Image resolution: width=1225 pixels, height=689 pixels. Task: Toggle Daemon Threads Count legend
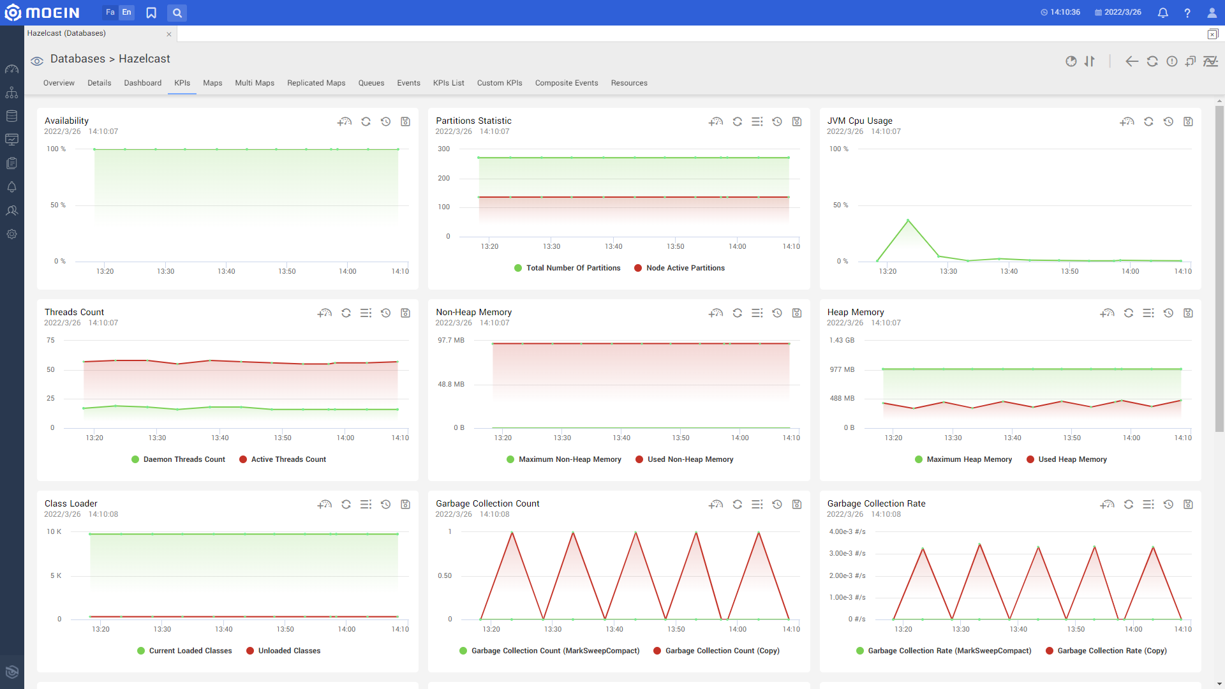click(178, 459)
